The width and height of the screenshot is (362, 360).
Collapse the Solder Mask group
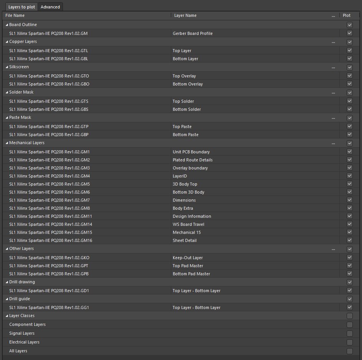pos(7,92)
